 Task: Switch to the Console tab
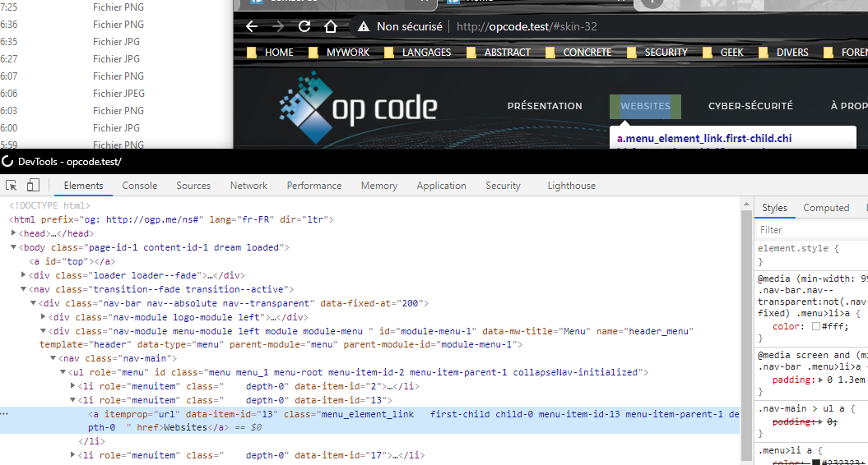(140, 186)
